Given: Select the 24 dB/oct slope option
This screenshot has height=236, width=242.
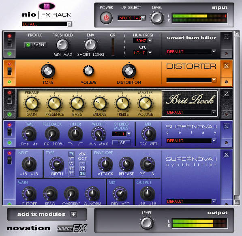Looking at the screenshot, I should coord(82,174).
